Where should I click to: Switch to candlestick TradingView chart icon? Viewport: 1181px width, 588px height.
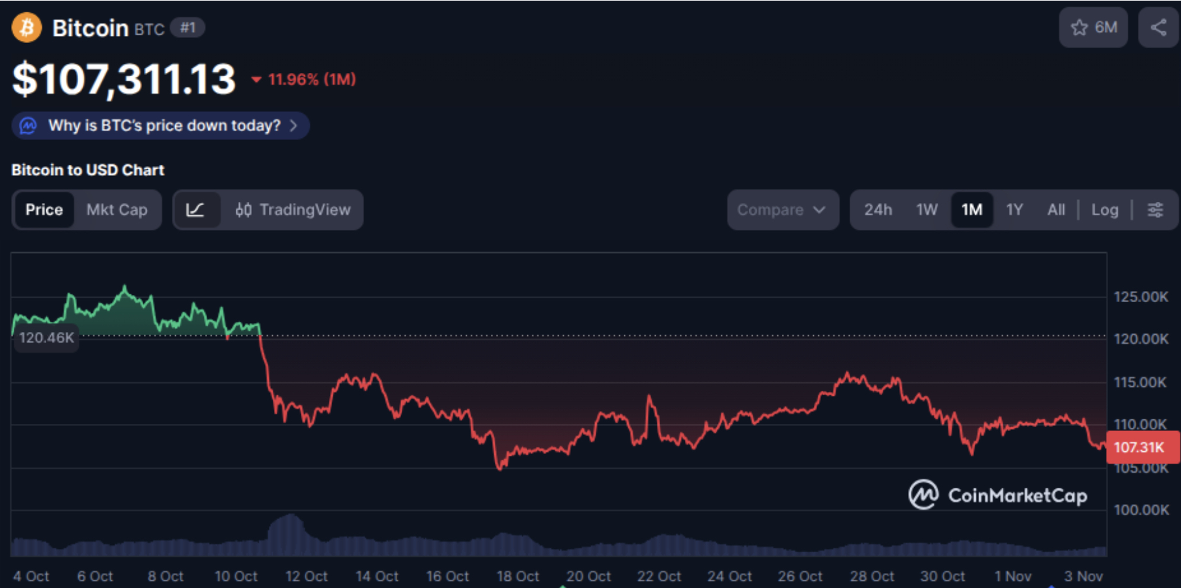pos(245,210)
